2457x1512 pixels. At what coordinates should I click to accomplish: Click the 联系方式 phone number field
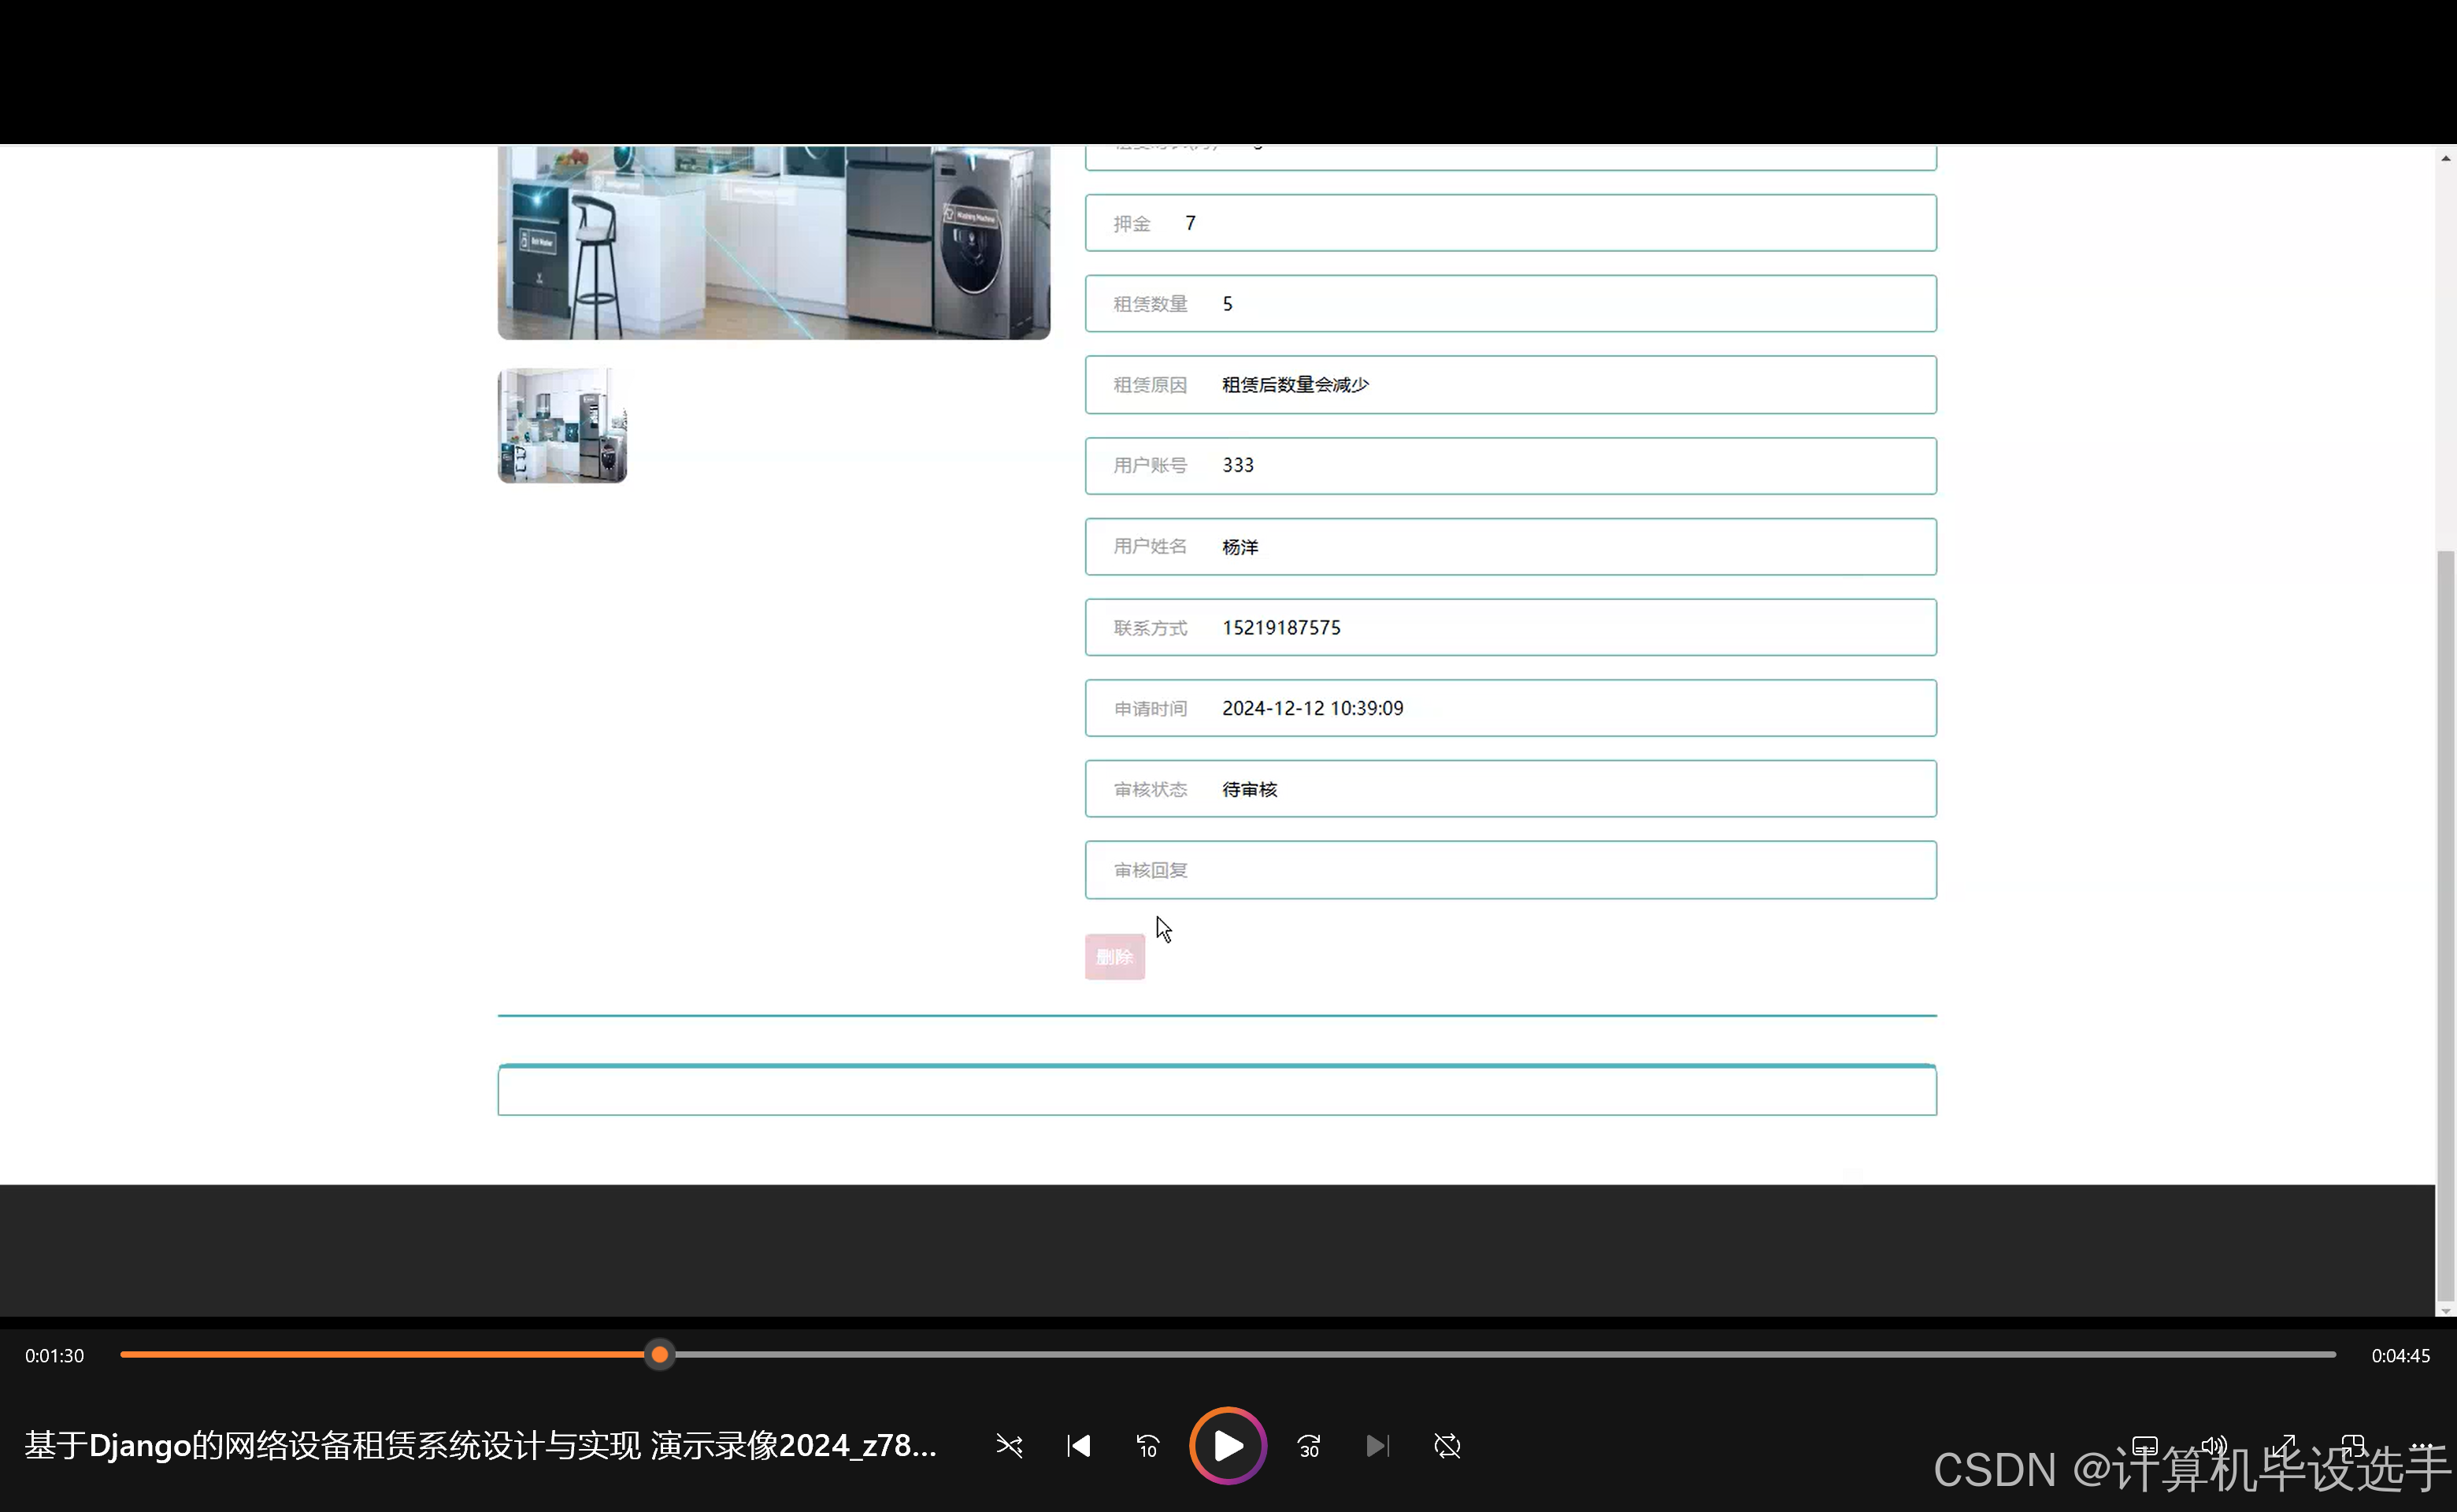(1510, 628)
